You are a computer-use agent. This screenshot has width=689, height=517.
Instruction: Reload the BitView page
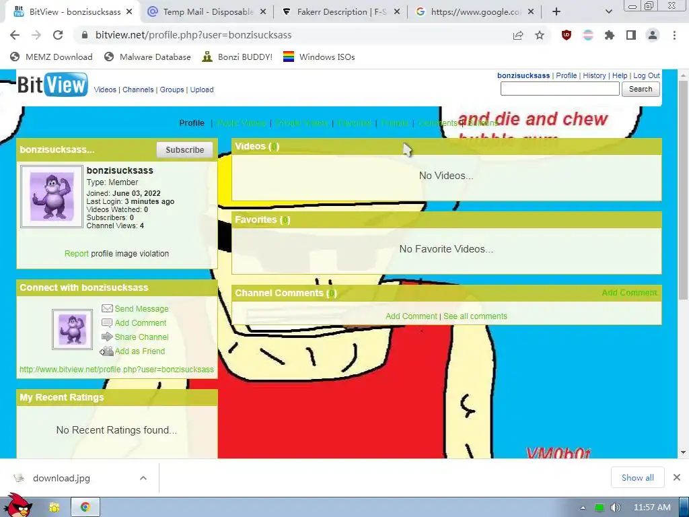pyautogui.click(x=58, y=35)
